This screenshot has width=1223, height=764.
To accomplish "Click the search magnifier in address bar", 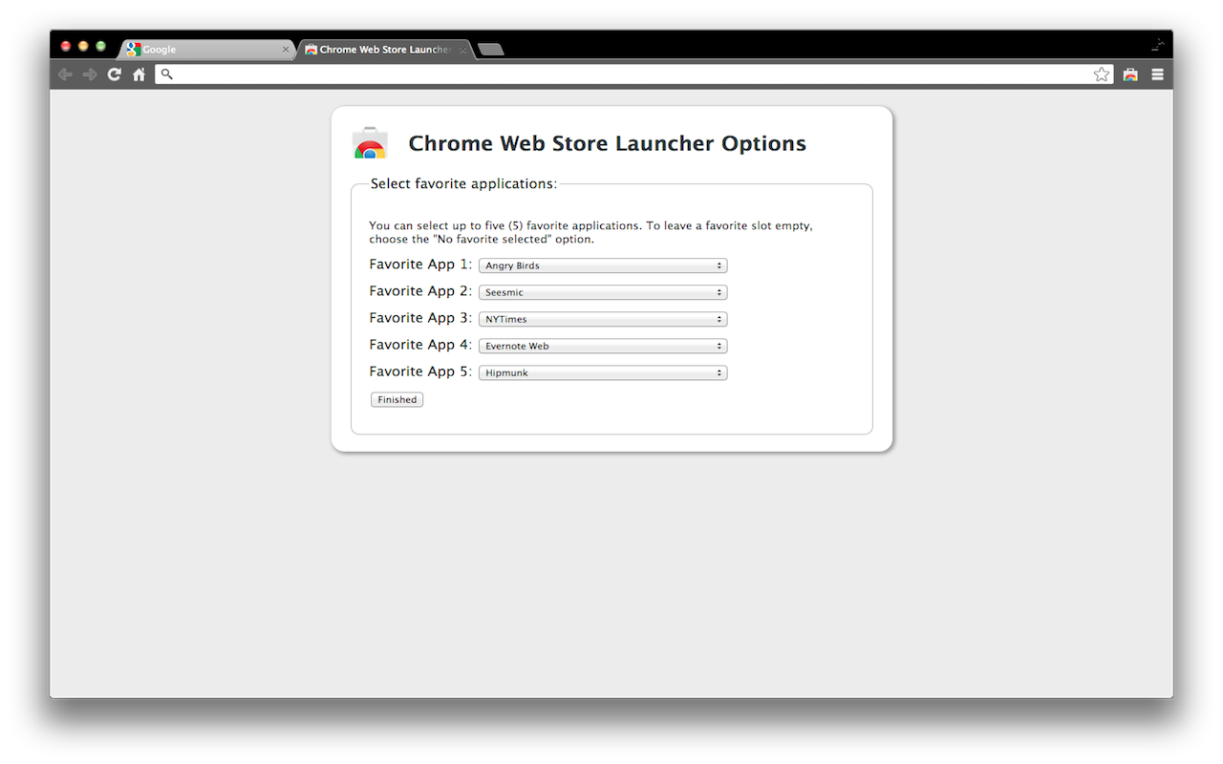I will [166, 74].
